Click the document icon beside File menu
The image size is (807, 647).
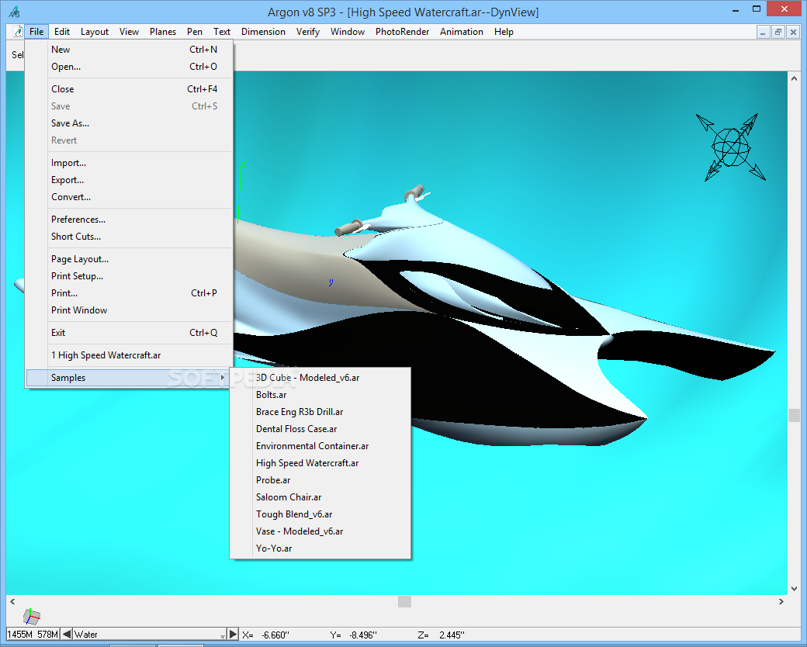(18, 31)
